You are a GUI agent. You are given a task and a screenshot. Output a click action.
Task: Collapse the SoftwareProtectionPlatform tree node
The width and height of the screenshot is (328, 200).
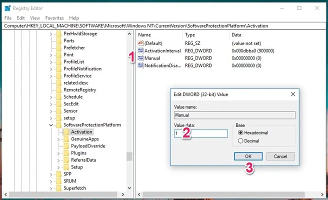[51, 125]
